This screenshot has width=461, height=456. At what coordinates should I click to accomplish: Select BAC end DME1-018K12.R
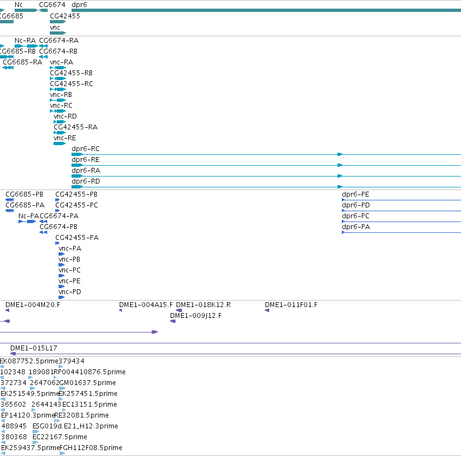pos(203,305)
